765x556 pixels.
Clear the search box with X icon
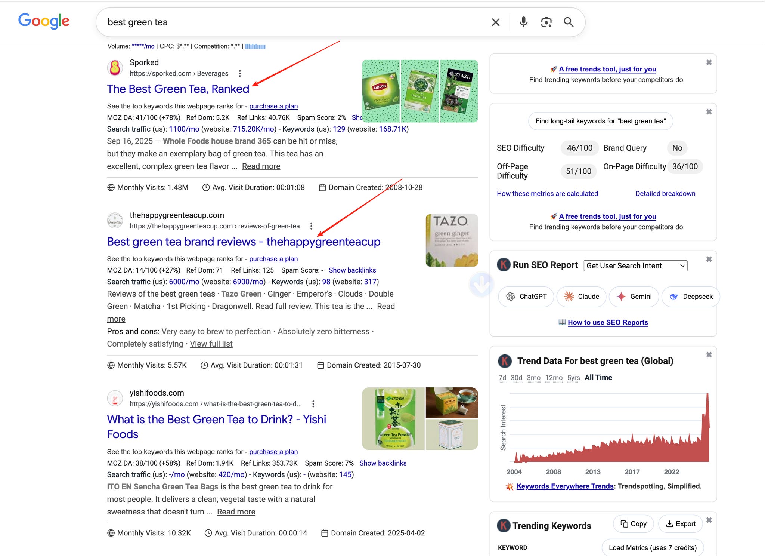pyautogui.click(x=496, y=22)
